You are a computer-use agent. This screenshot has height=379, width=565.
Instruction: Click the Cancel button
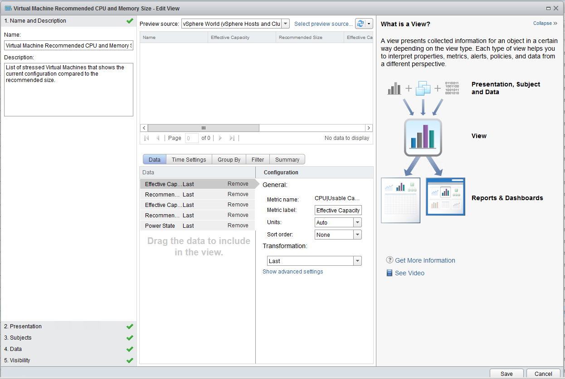543,374
